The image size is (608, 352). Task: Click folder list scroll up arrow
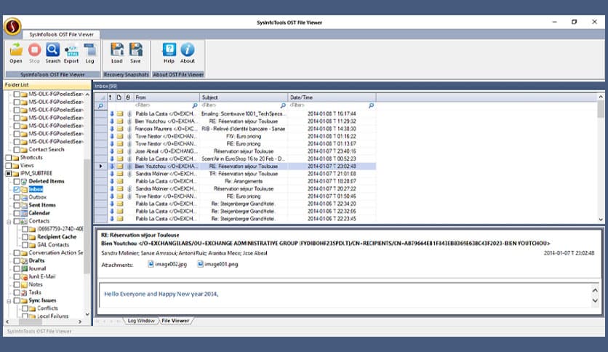pyautogui.click(x=87, y=95)
